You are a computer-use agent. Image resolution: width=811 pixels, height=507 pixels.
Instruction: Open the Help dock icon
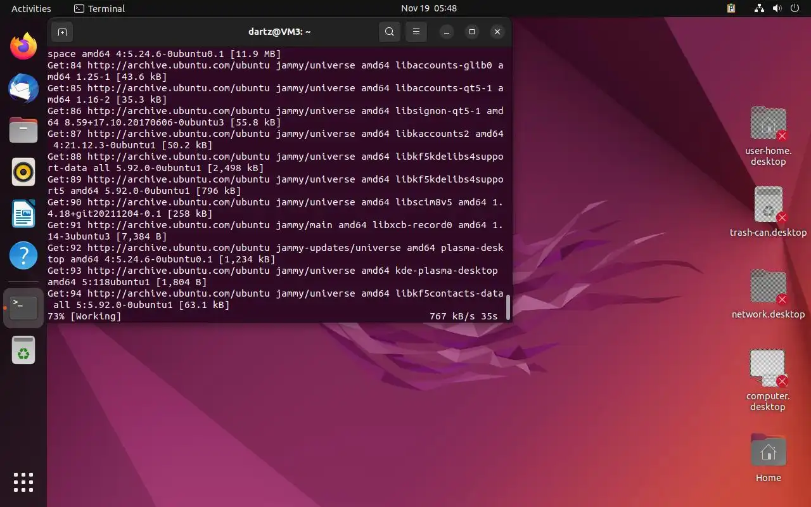click(23, 256)
